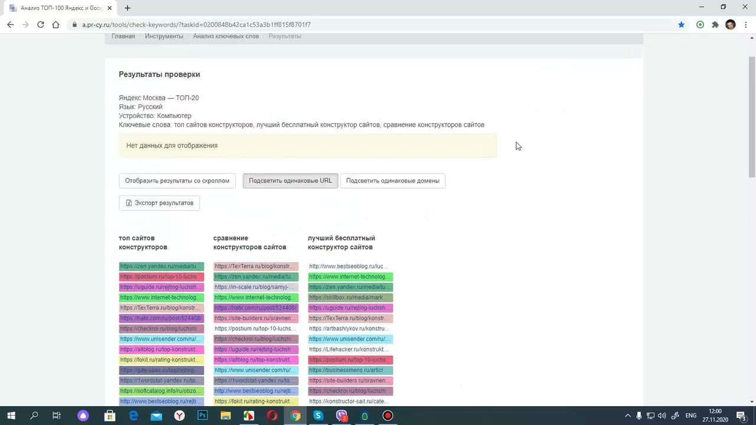Open Viber from taskbar
This screenshot has height=425, width=756.
point(341,416)
